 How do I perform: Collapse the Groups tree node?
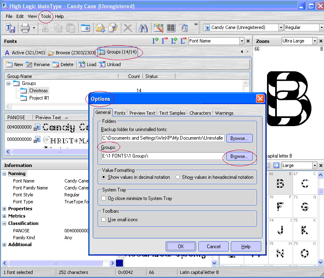tap(8, 83)
